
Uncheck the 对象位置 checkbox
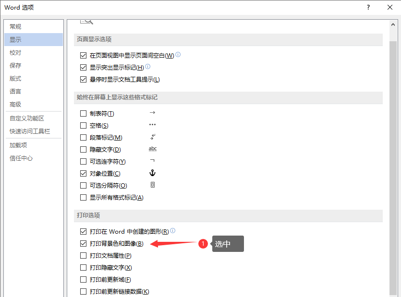click(x=84, y=174)
